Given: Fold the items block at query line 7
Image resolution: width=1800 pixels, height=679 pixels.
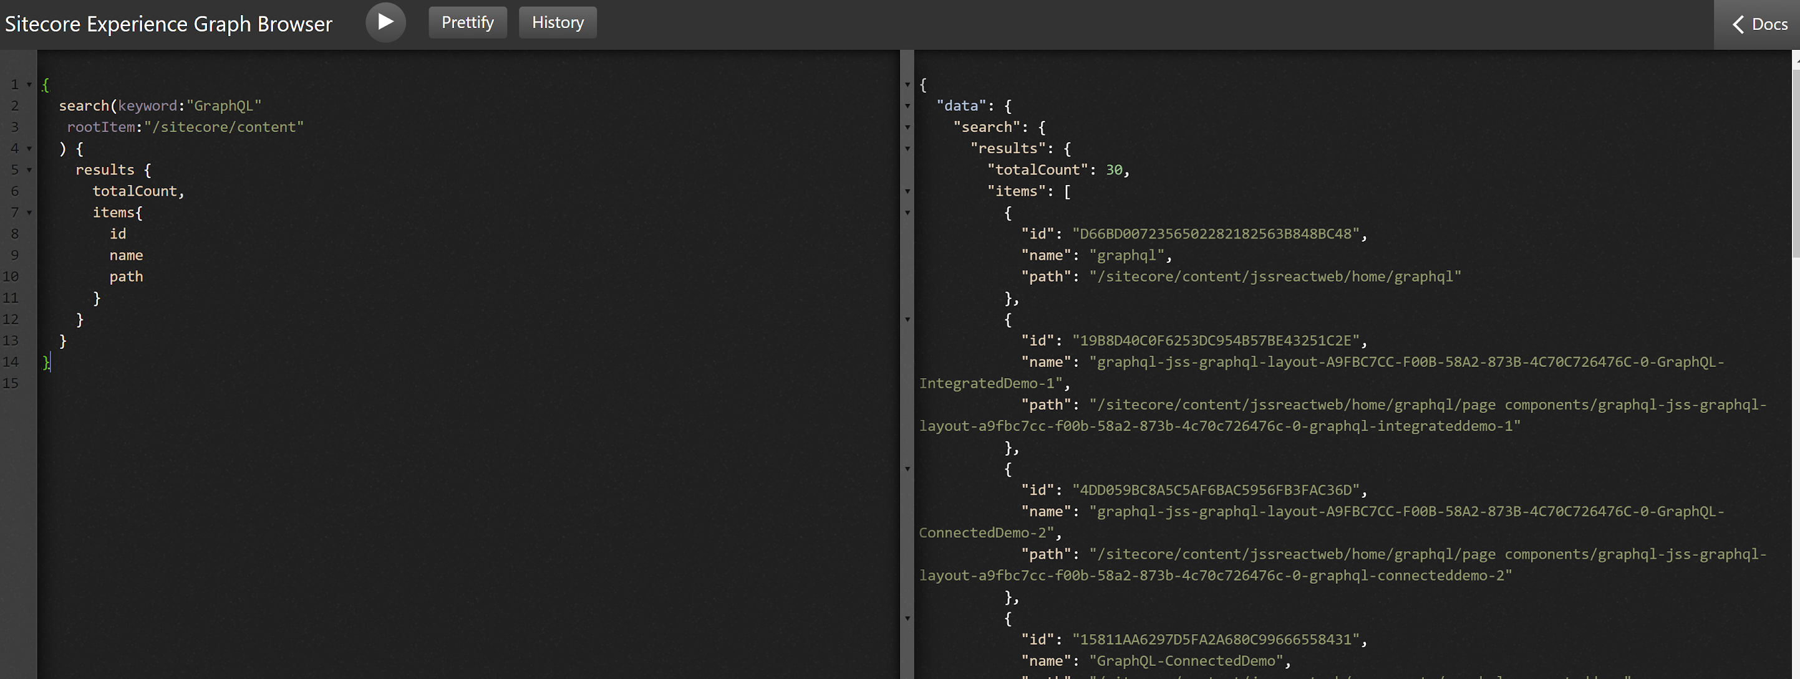Looking at the screenshot, I should (x=29, y=212).
